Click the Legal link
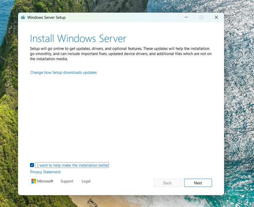 point(86,181)
